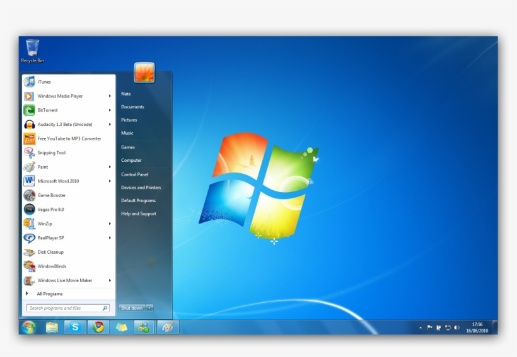This screenshot has height=357, width=517.
Task: Open the Snipping Tool
Action: (x=51, y=153)
